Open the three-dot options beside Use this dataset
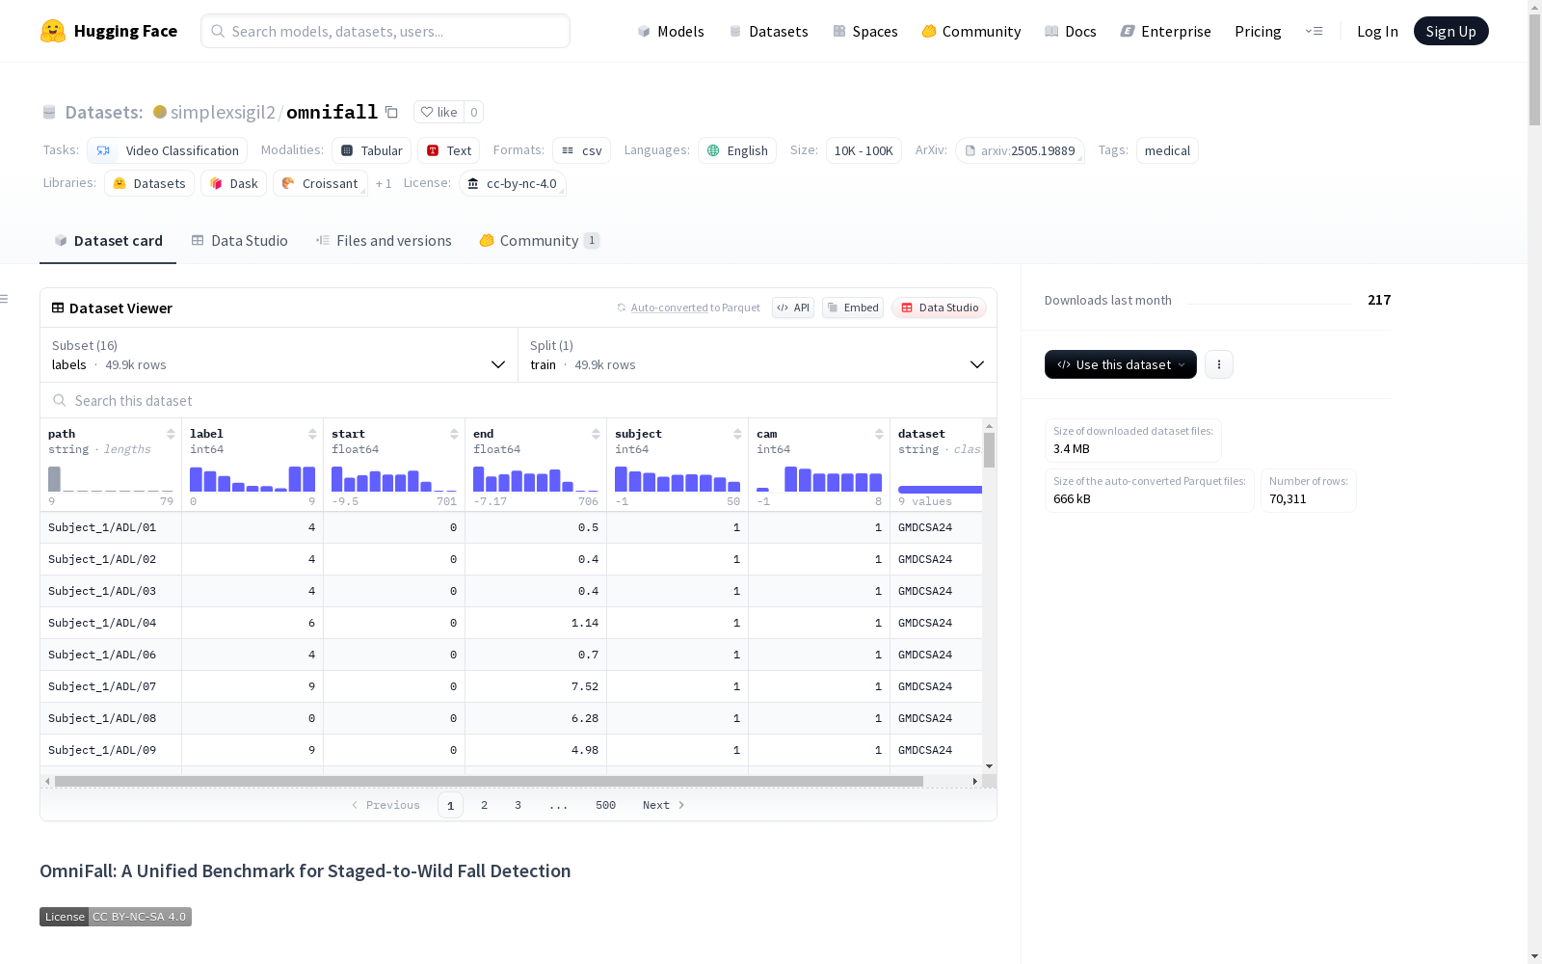1542x964 pixels. pos(1219,364)
